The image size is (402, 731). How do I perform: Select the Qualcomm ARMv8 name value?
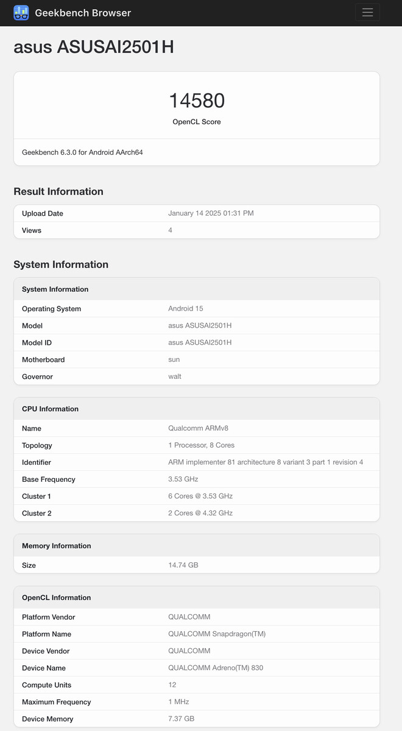(x=198, y=428)
